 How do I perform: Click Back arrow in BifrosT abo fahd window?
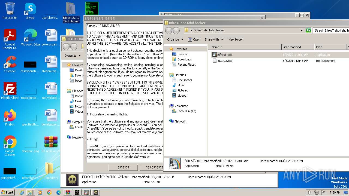tap(169, 30)
